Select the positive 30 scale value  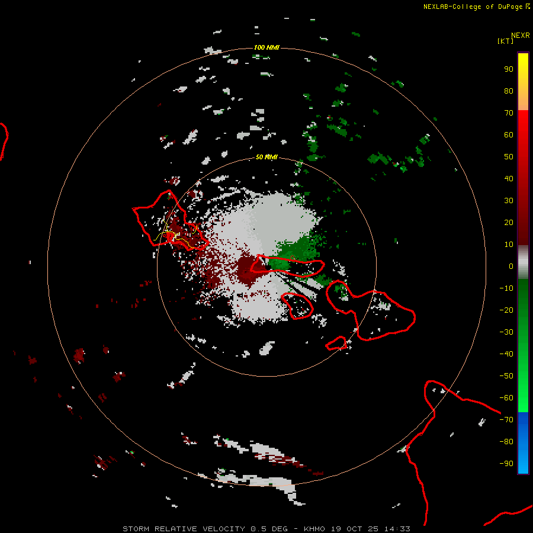coord(509,201)
